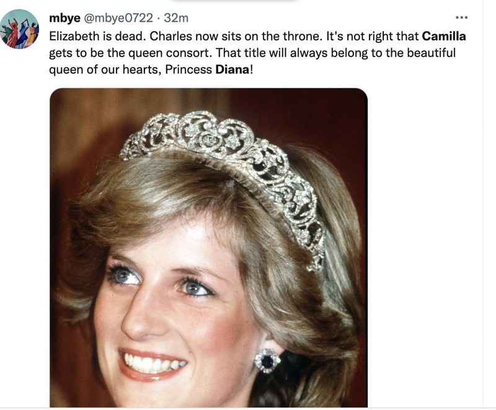This screenshot has height=410, width=496.
Task: Click the bold word Diana in the tweet
Action: coord(232,70)
